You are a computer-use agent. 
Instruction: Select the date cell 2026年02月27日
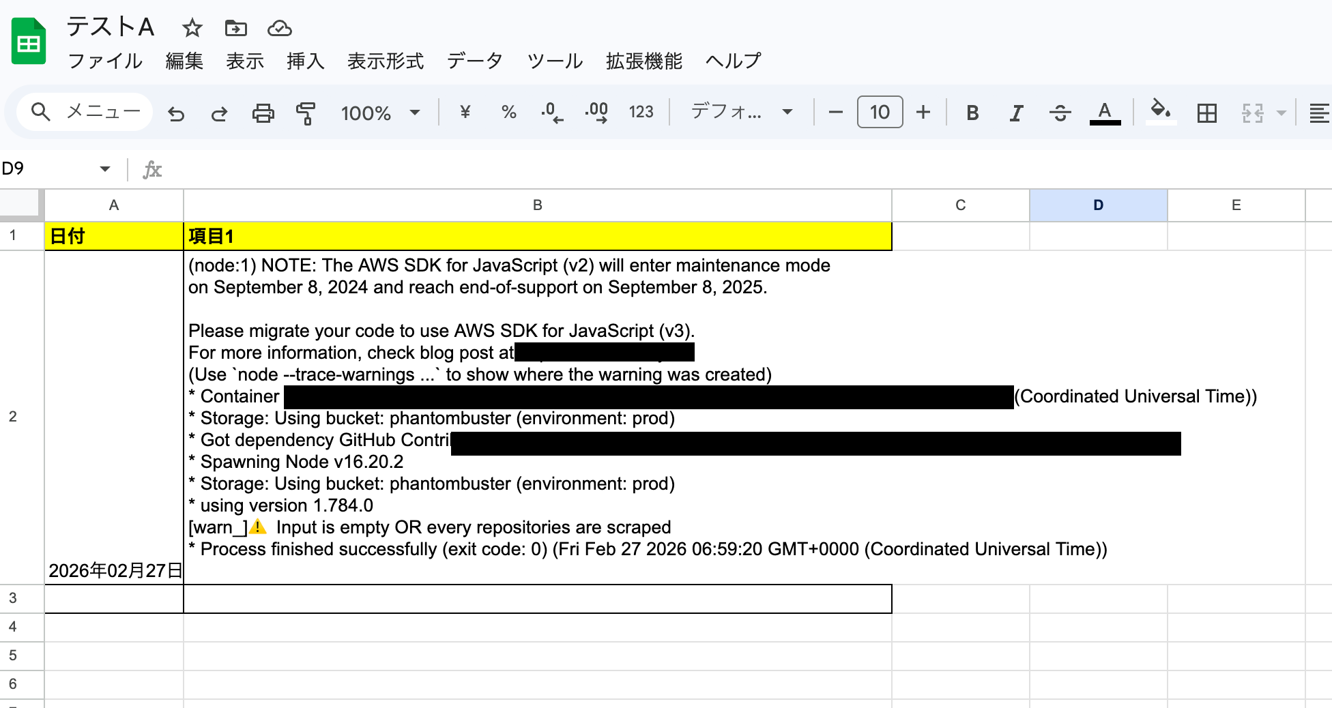coord(114,417)
